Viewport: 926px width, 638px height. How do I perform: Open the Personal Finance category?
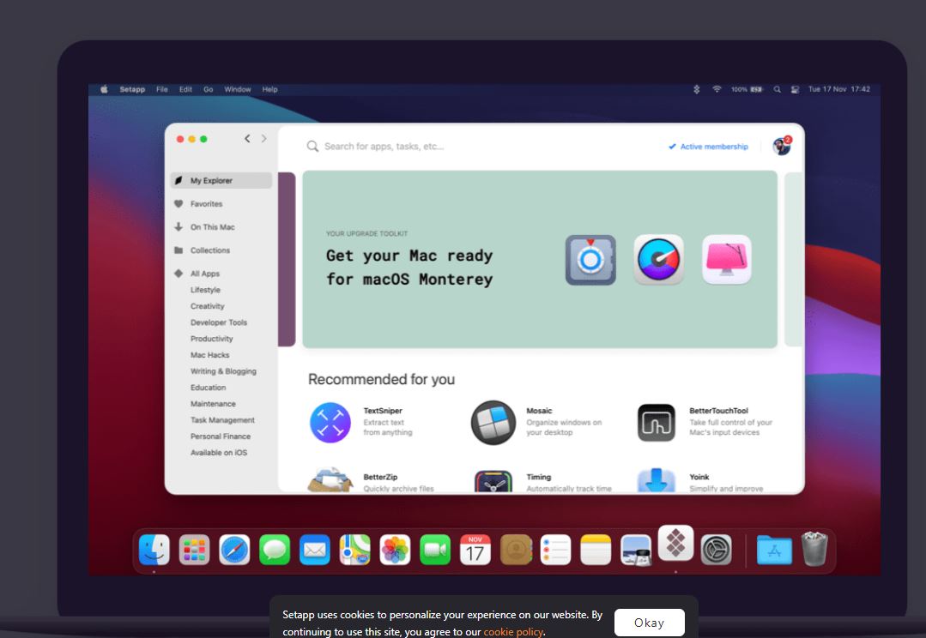coord(221,436)
